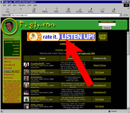Open the History toolbar icon
Screen dimensions: 130x113
[x=90, y=10]
